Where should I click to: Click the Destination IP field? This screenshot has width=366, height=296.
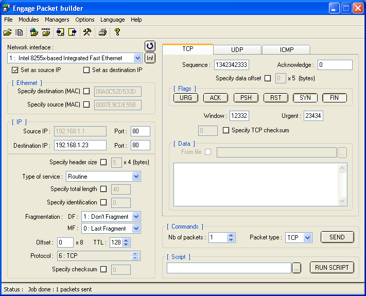click(80, 145)
